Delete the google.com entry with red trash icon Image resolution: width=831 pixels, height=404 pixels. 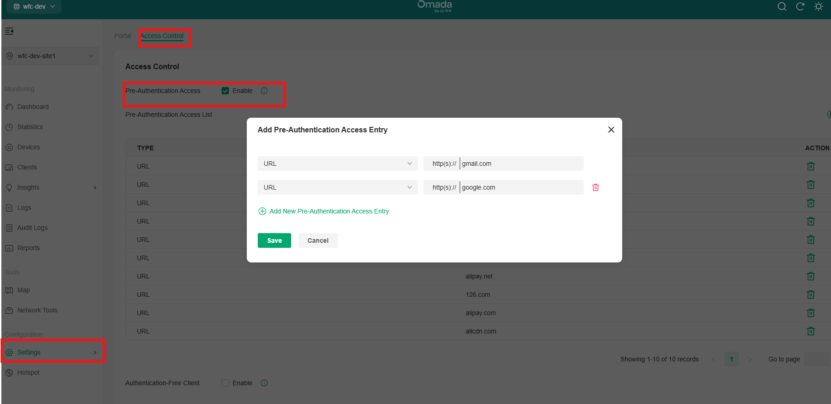coord(596,187)
